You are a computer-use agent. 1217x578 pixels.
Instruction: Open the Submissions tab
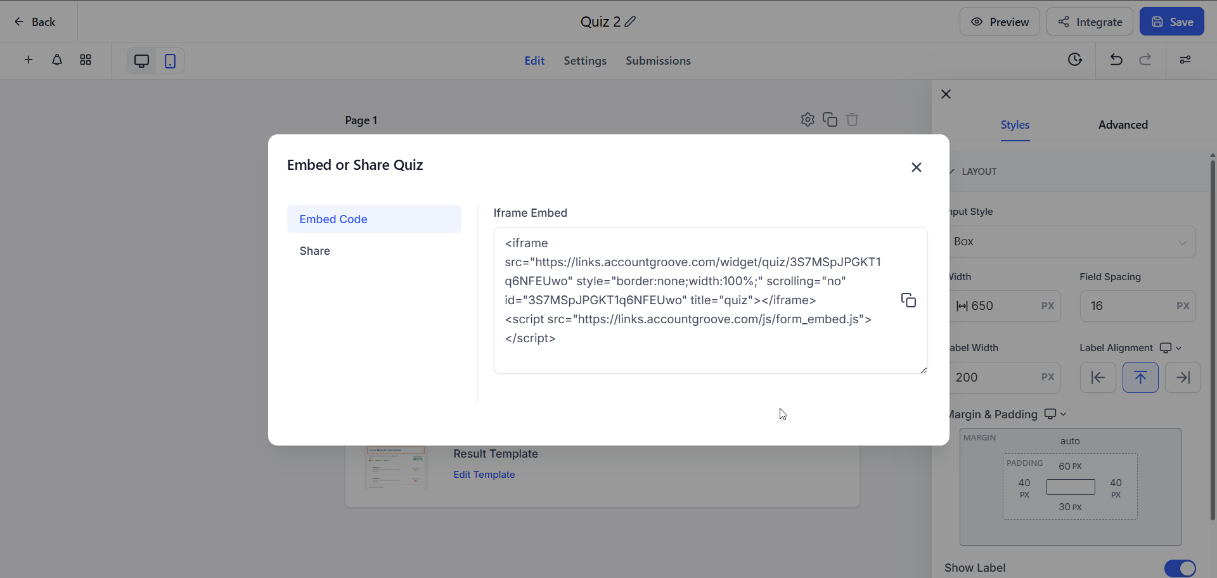point(658,61)
